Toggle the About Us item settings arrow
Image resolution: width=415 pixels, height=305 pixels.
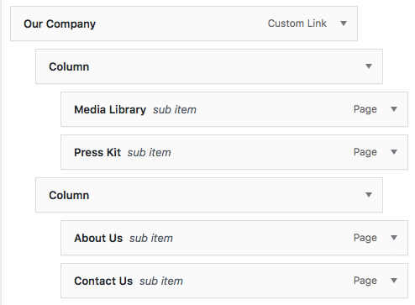point(394,238)
